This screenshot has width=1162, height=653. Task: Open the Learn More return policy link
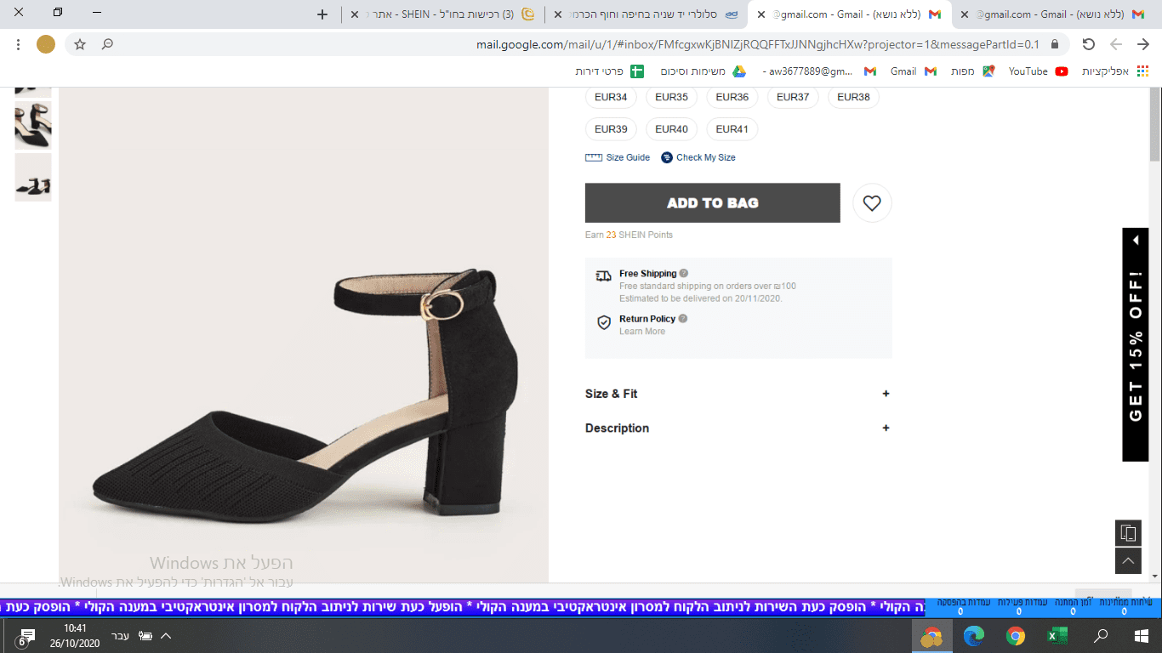tap(642, 332)
